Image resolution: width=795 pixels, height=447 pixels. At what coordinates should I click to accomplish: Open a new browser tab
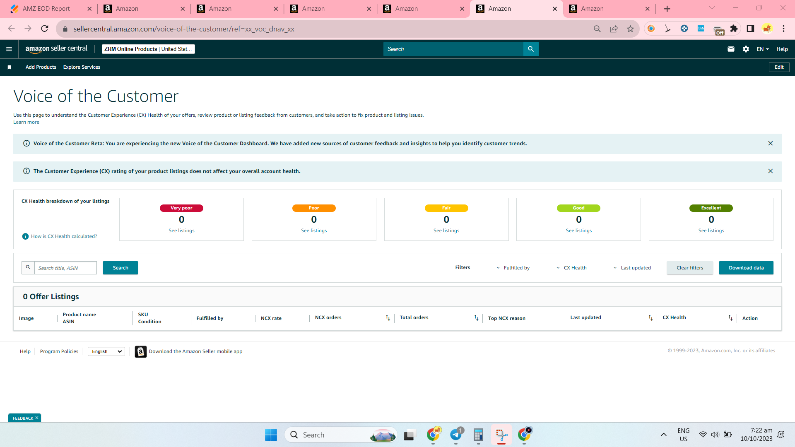667,9
